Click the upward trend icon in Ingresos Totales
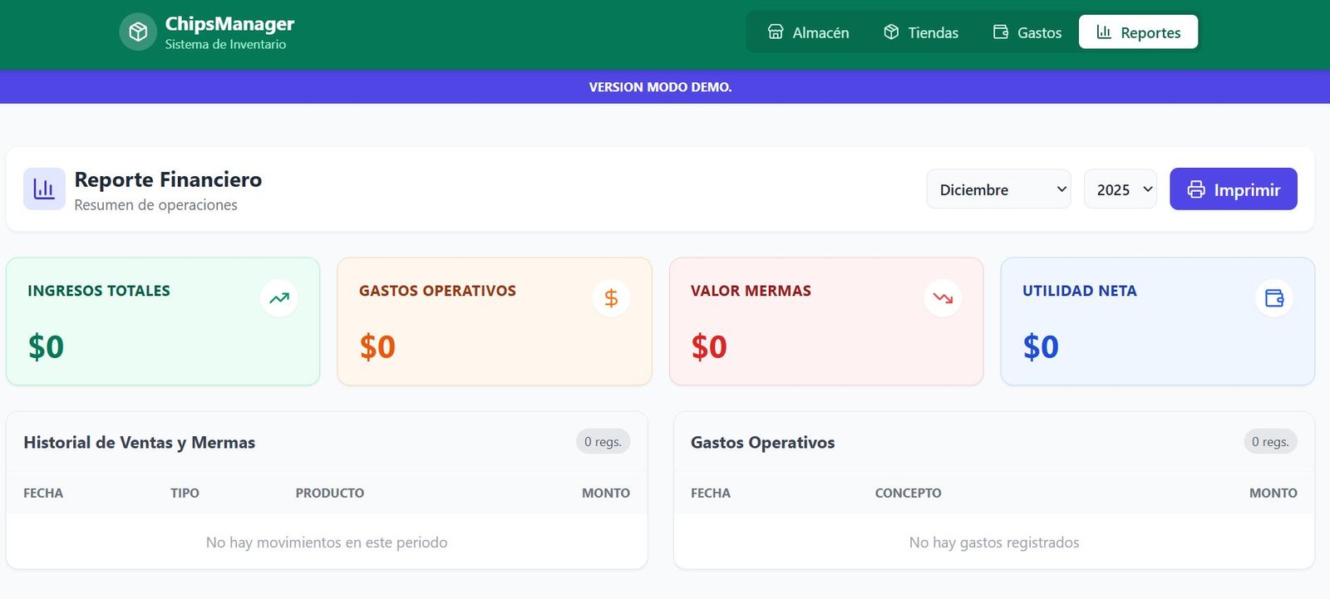The width and height of the screenshot is (1330, 599). (279, 298)
